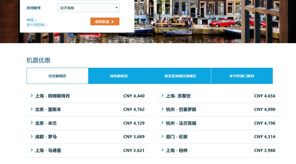Switch to the 季节性热门推荐 tab
The height and width of the screenshot is (164, 296).
coord(242,76)
